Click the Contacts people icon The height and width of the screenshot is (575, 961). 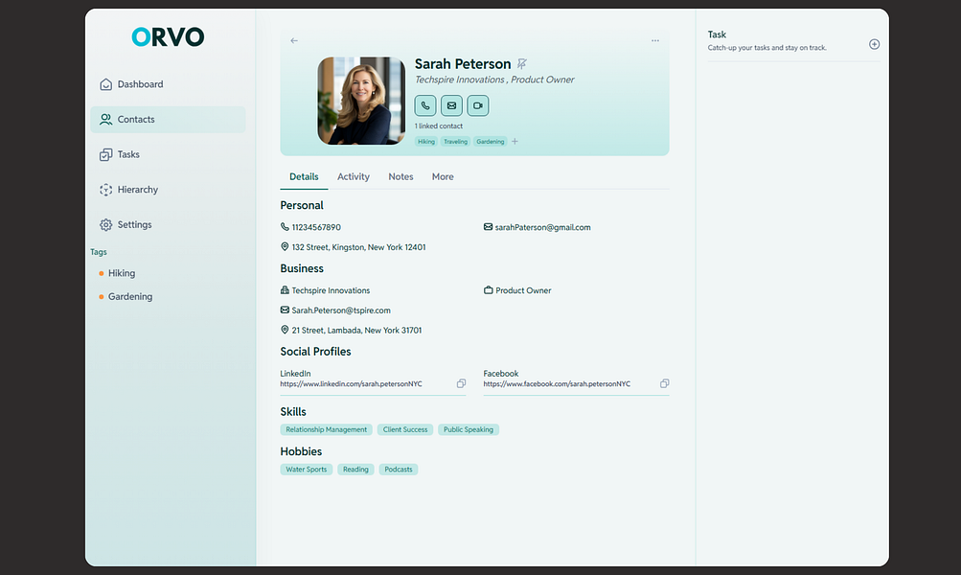[x=106, y=120]
